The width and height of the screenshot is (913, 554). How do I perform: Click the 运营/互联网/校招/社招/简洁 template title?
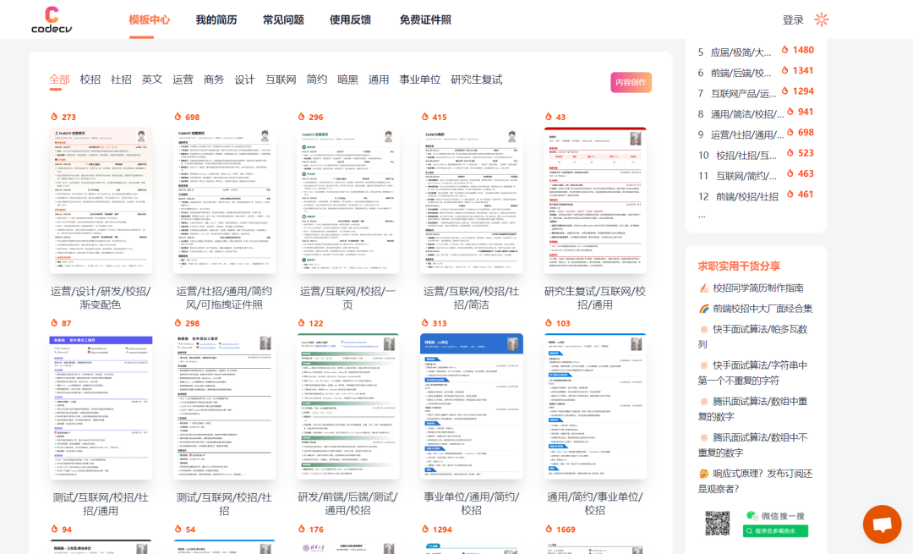471,298
